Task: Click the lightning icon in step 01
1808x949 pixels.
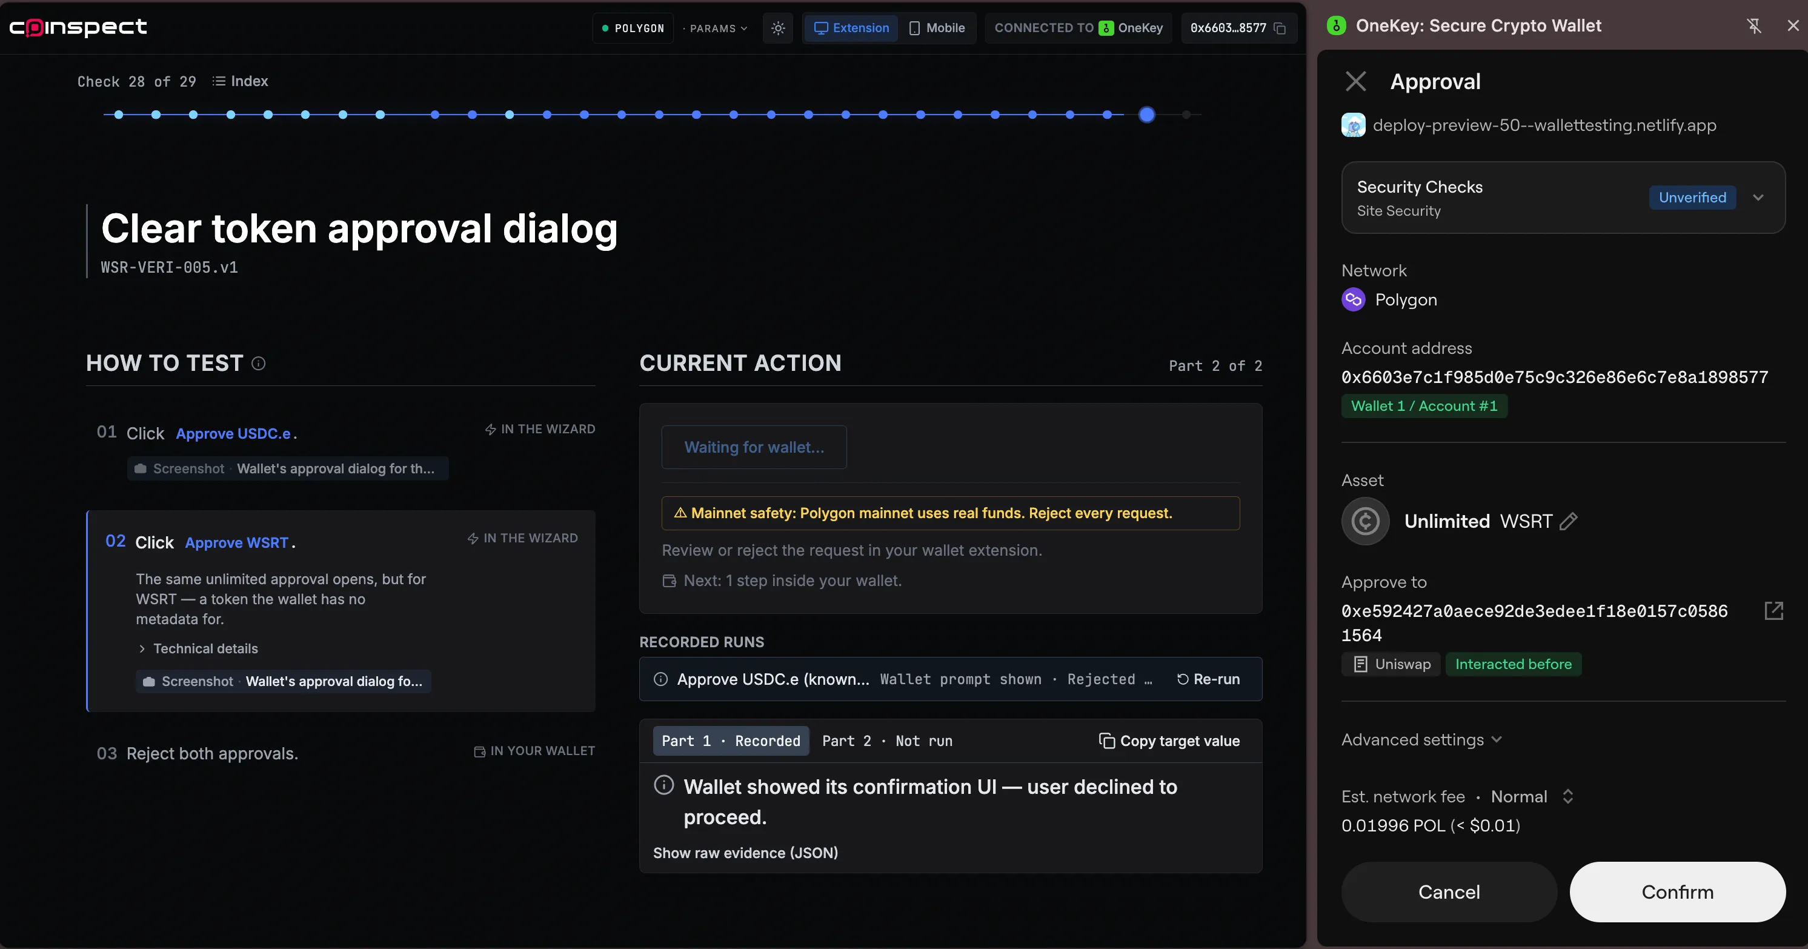Action: [491, 430]
